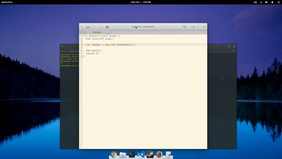The height and width of the screenshot is (159, 282).
Task: Launch Firefox from the dock
Action: (x=159, y=155)
